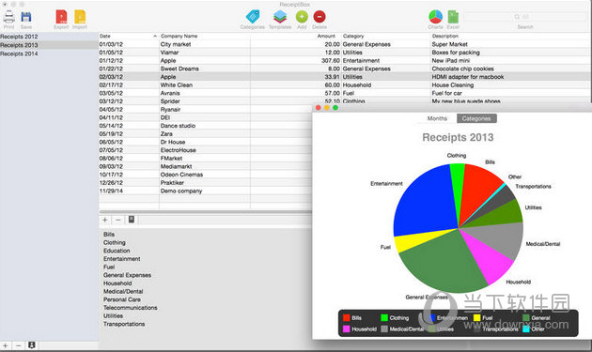The height and width of the screenshot is (352, 592).
Task: Switch to the Months chart tab
Action: point(437,118)
